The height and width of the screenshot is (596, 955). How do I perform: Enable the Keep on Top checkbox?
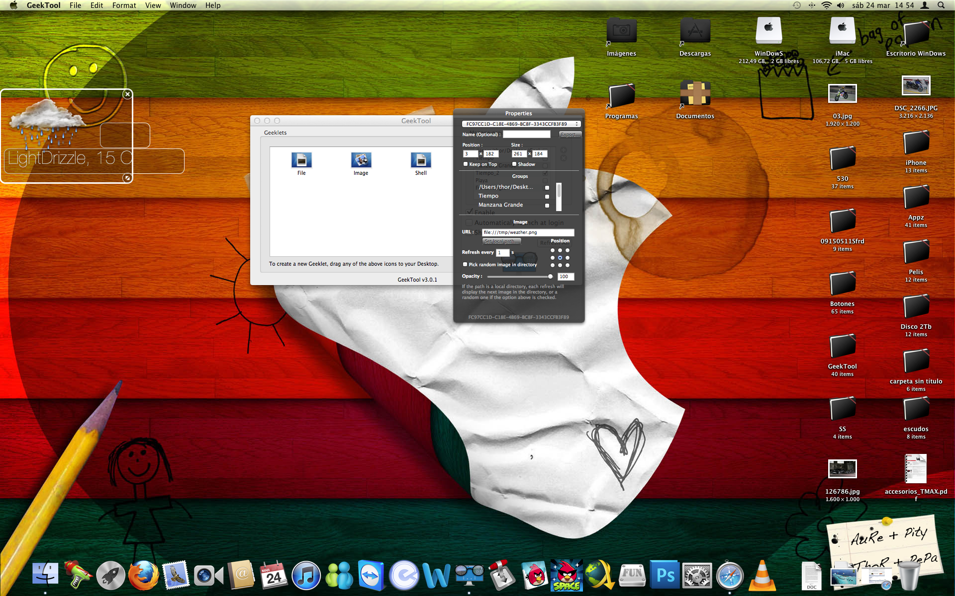coord(466,164)
